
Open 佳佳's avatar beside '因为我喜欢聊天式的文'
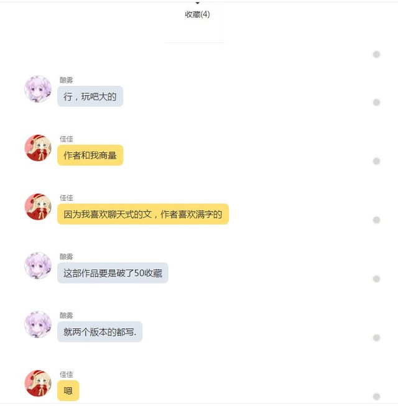pyautogui.click(x=38, y=206)
